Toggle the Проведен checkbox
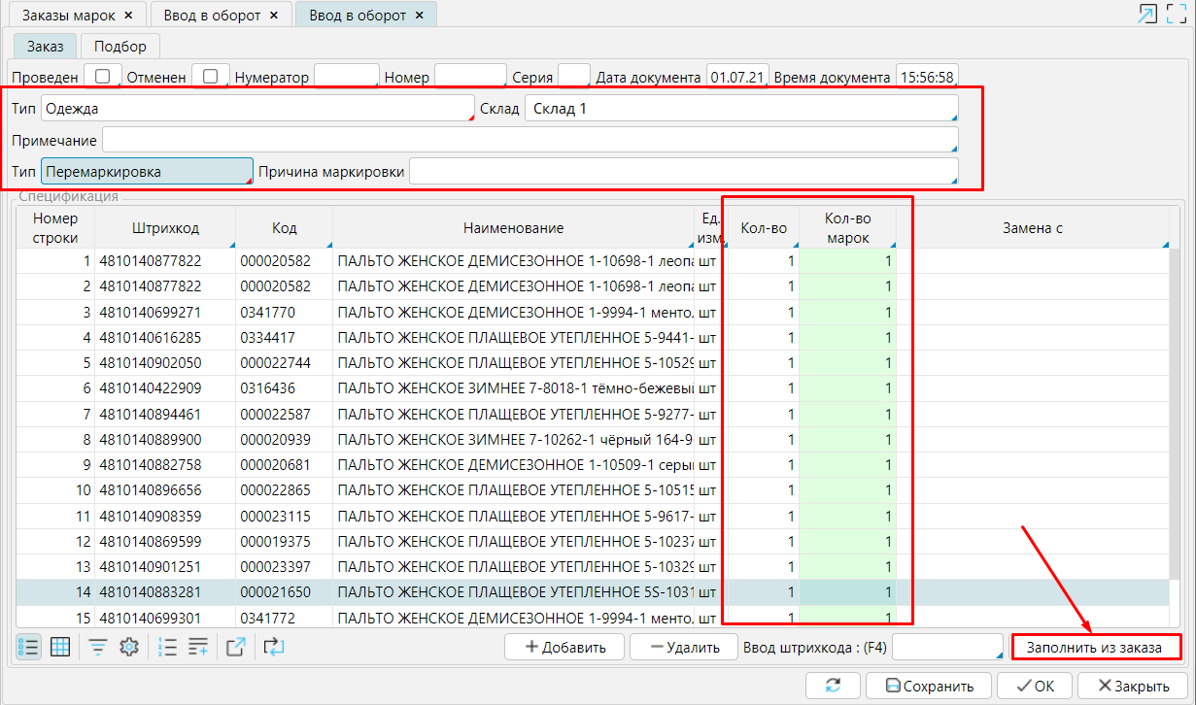Screen dimensions: 1196x705 pos(102,77)
